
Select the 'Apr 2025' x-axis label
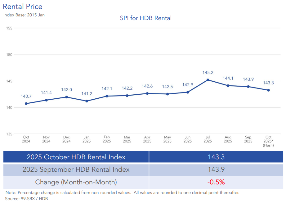click(147, 139)
